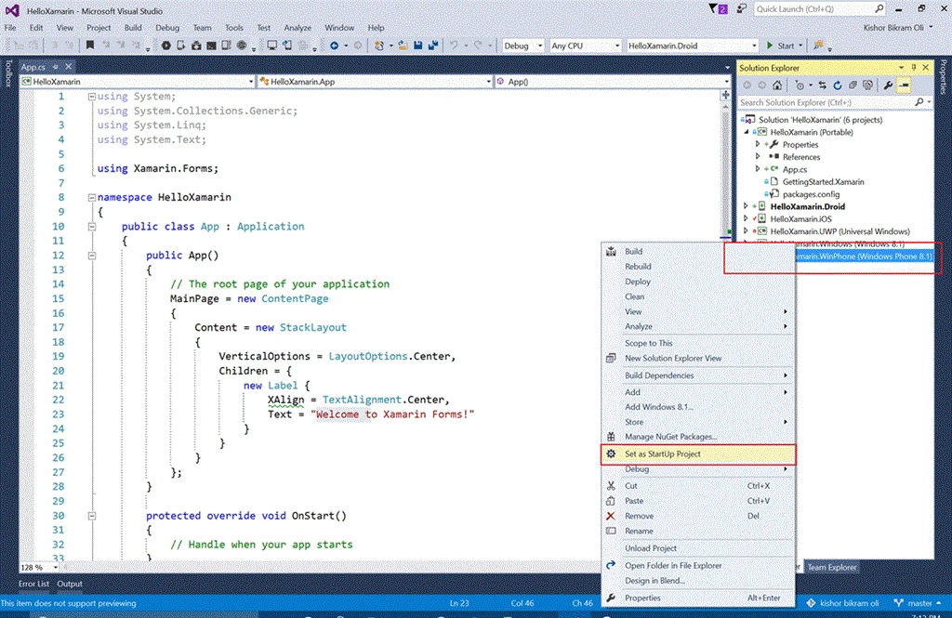
Task: Undo the last edit with the undo arrow
Action: pyautogui.click(x=454, y=46)
